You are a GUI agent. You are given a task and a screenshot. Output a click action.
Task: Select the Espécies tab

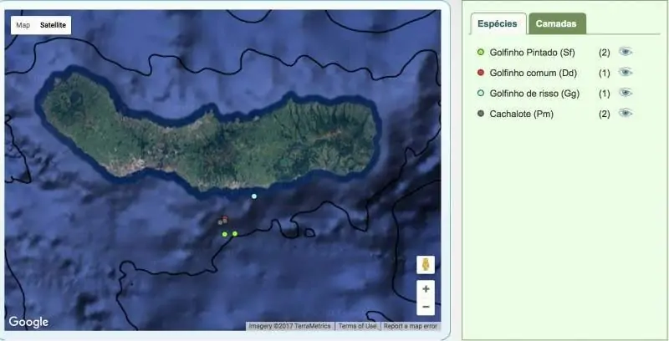click(x=498, y=24)
